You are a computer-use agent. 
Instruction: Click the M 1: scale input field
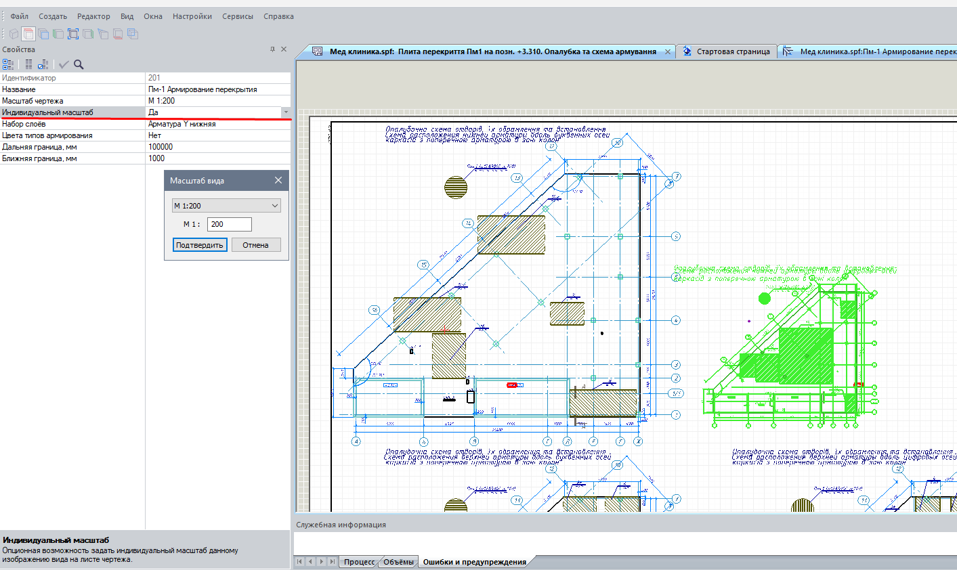(229, 224)
